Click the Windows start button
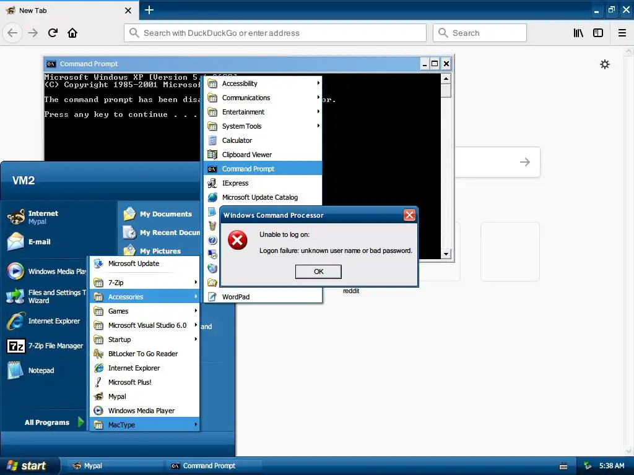The image size is (634, 475). [x=29, y=466]
